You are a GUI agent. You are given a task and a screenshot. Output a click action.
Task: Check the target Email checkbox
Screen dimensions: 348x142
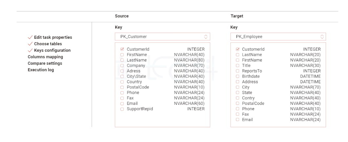coord(238,120)
